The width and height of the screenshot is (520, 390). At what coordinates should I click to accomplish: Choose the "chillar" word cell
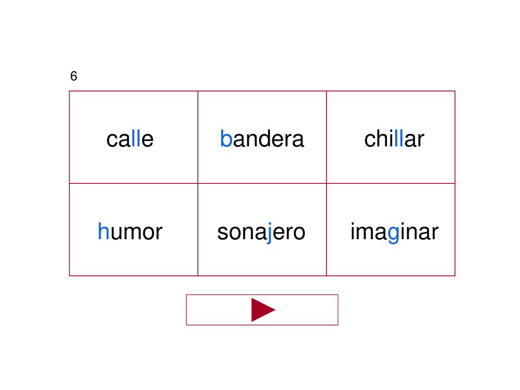click(x=391, y=137)
